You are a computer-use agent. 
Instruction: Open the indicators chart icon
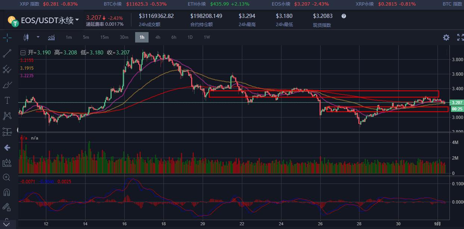(x=52, y=37)
